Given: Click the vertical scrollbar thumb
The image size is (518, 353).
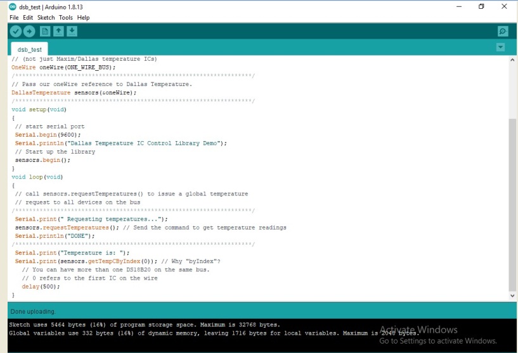Looking at the screenshot, I should [x=512, y=204].
